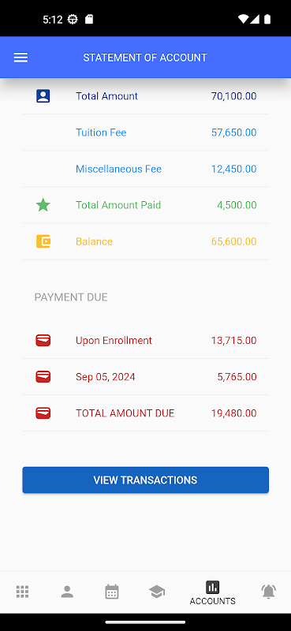Select the Total Amount Paid label
Screen dimensions: 291x631
tap(118, 205)
